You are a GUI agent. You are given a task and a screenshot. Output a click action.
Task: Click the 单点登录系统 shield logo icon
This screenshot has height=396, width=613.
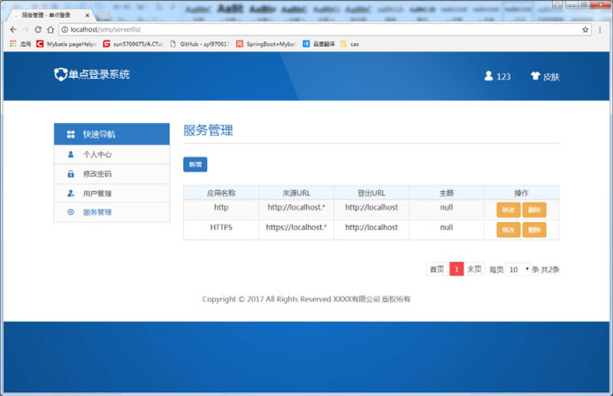click(x=60, y=75)
